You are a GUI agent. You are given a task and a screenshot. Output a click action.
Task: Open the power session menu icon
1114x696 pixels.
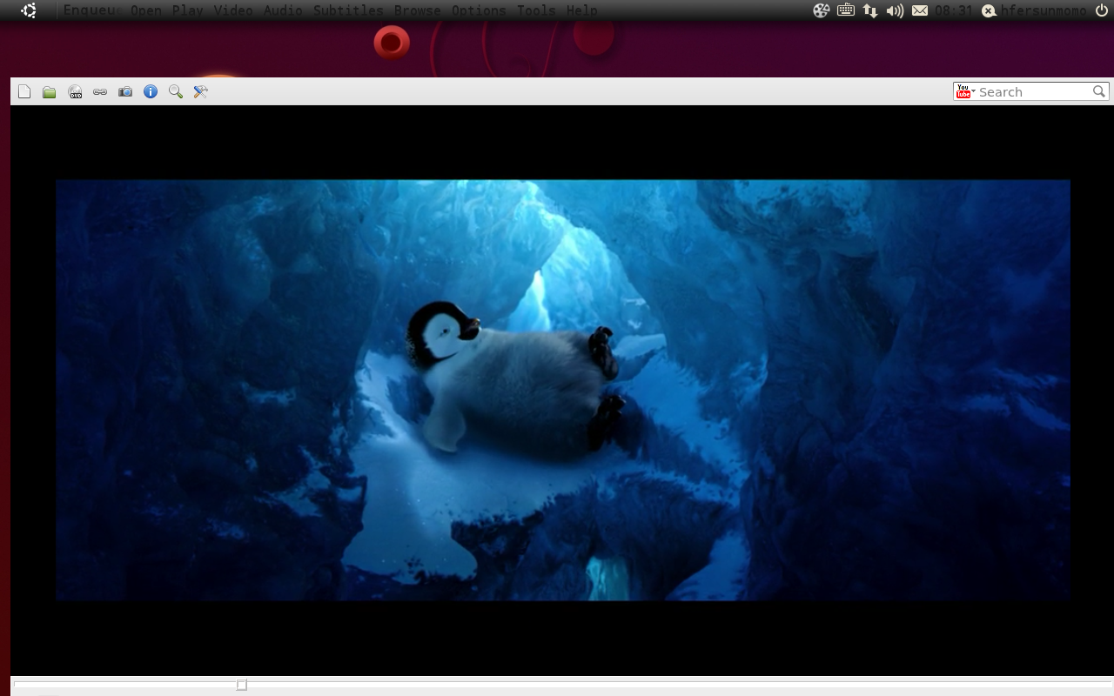tap(1101, 10)
